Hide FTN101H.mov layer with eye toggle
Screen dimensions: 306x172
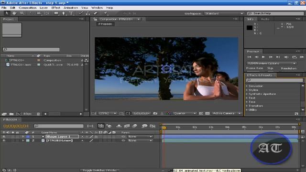4,140
